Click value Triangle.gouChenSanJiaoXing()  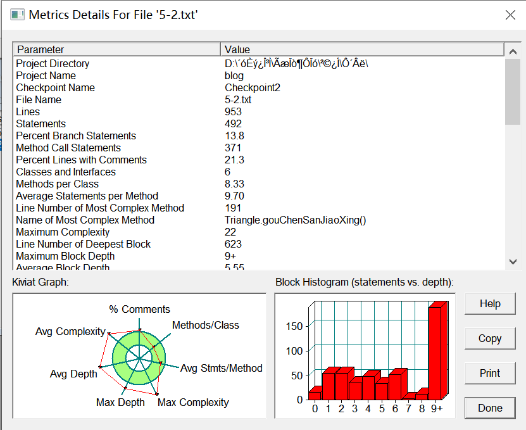pos(295,220)
